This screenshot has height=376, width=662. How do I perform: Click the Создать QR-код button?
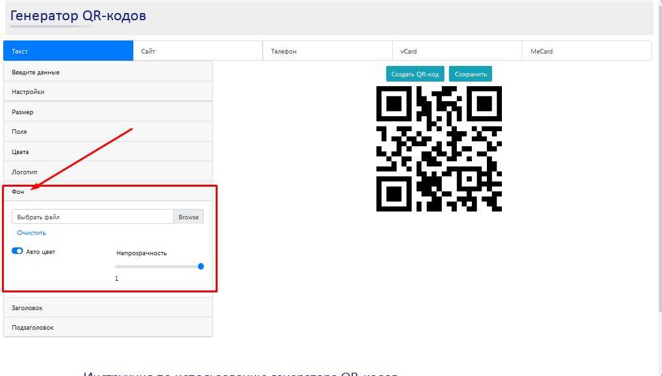(x=415, y=74)
